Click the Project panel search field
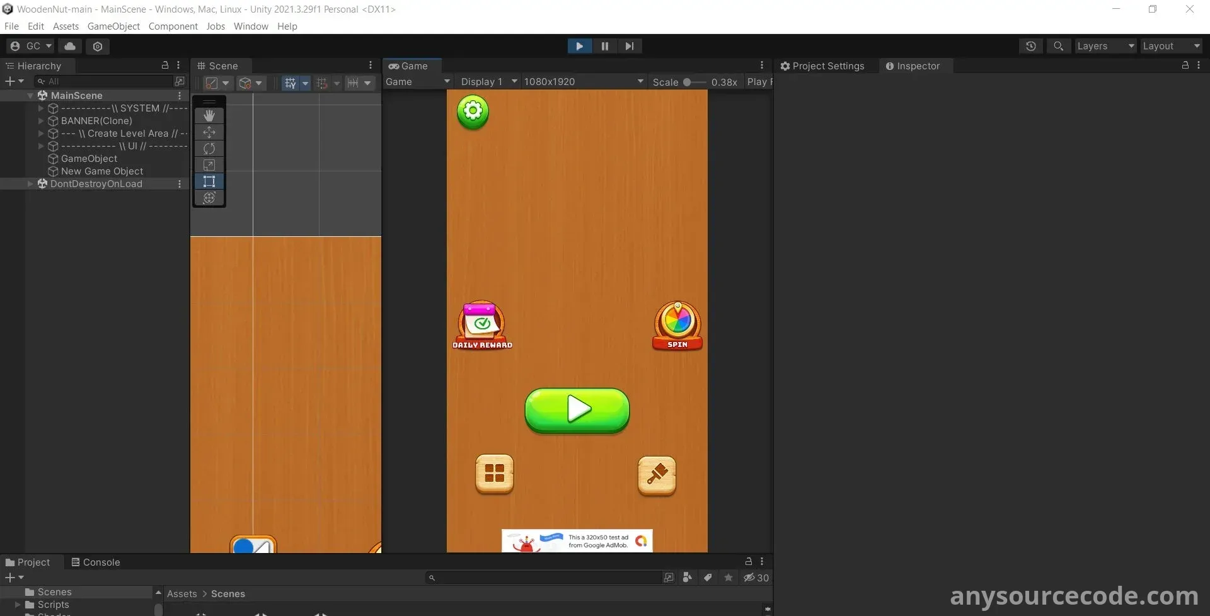The image size is (1210, 616). [x=545, y=578]
